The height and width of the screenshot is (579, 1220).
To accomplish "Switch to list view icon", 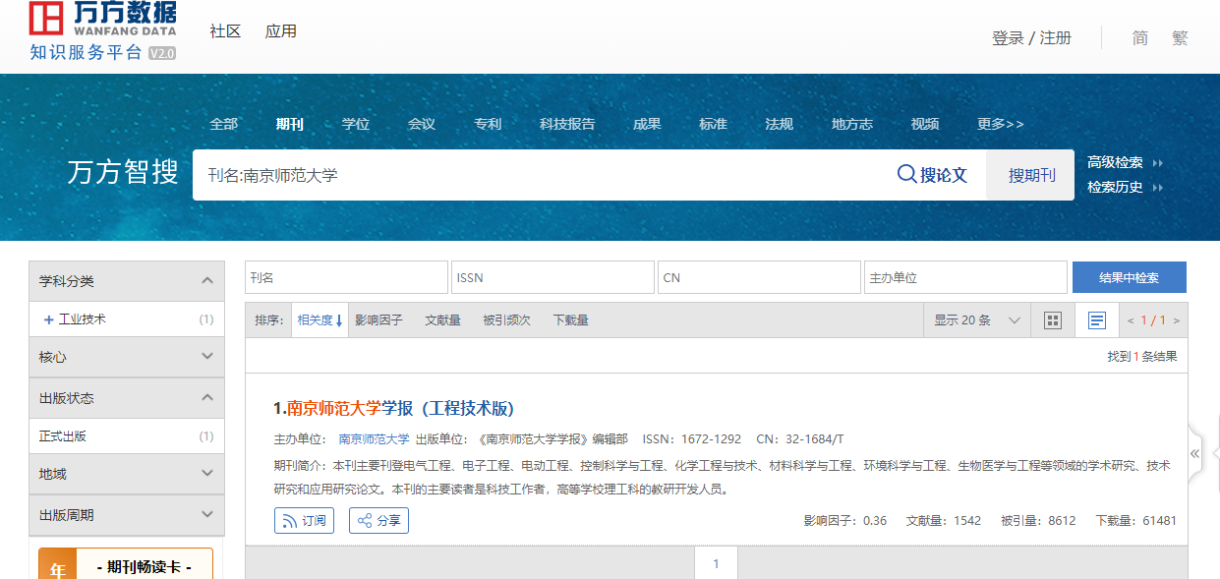I will point(1097,320).
